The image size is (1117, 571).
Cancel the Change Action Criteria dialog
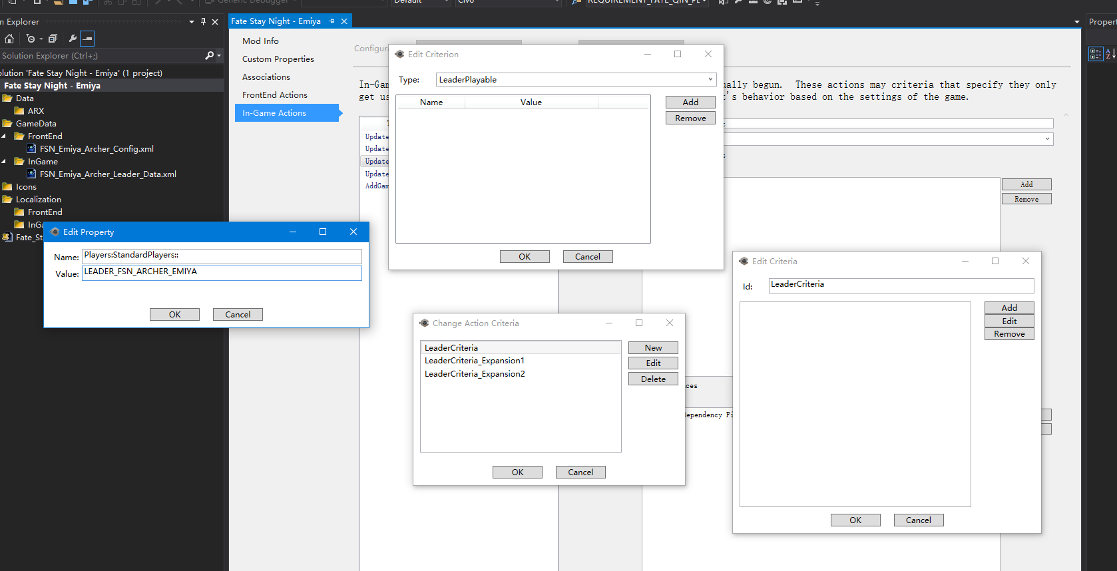[580, 473]
